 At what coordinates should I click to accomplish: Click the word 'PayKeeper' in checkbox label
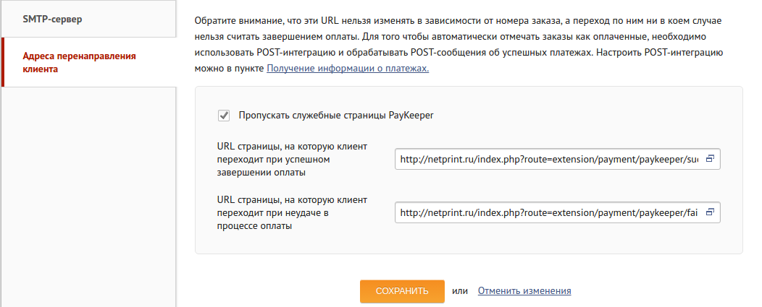point(410,115)
